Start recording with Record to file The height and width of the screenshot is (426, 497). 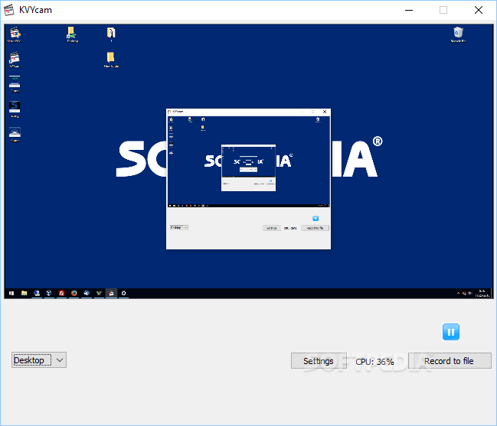point(450,361)
